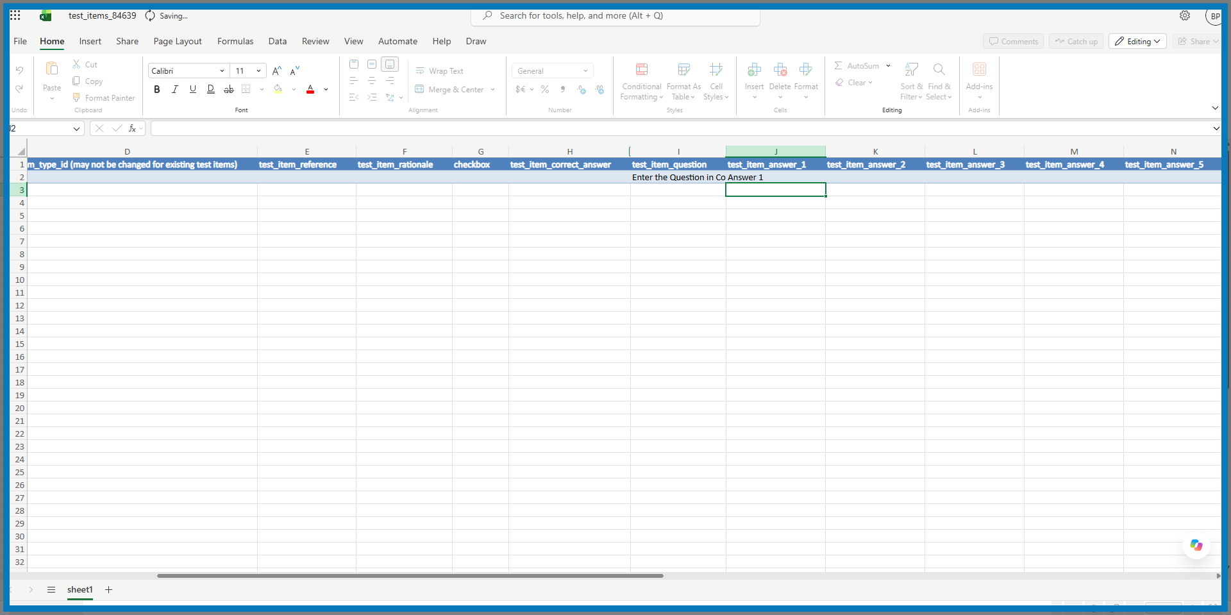Open Cell Styles gallery

point(716,81)
